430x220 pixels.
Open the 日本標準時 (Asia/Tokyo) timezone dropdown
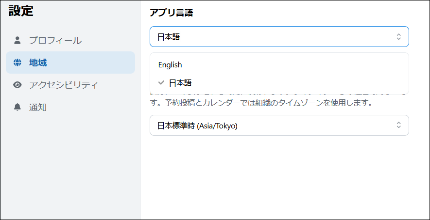pos(279,126)
